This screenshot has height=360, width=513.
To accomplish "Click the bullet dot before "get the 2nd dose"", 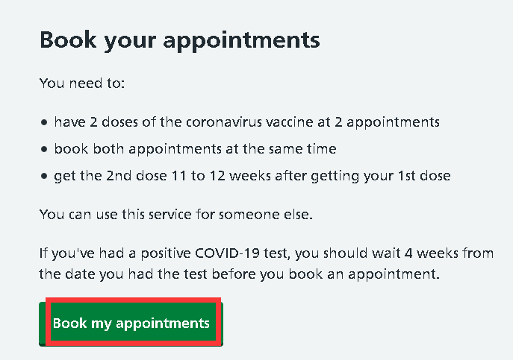I will point(44,177).
